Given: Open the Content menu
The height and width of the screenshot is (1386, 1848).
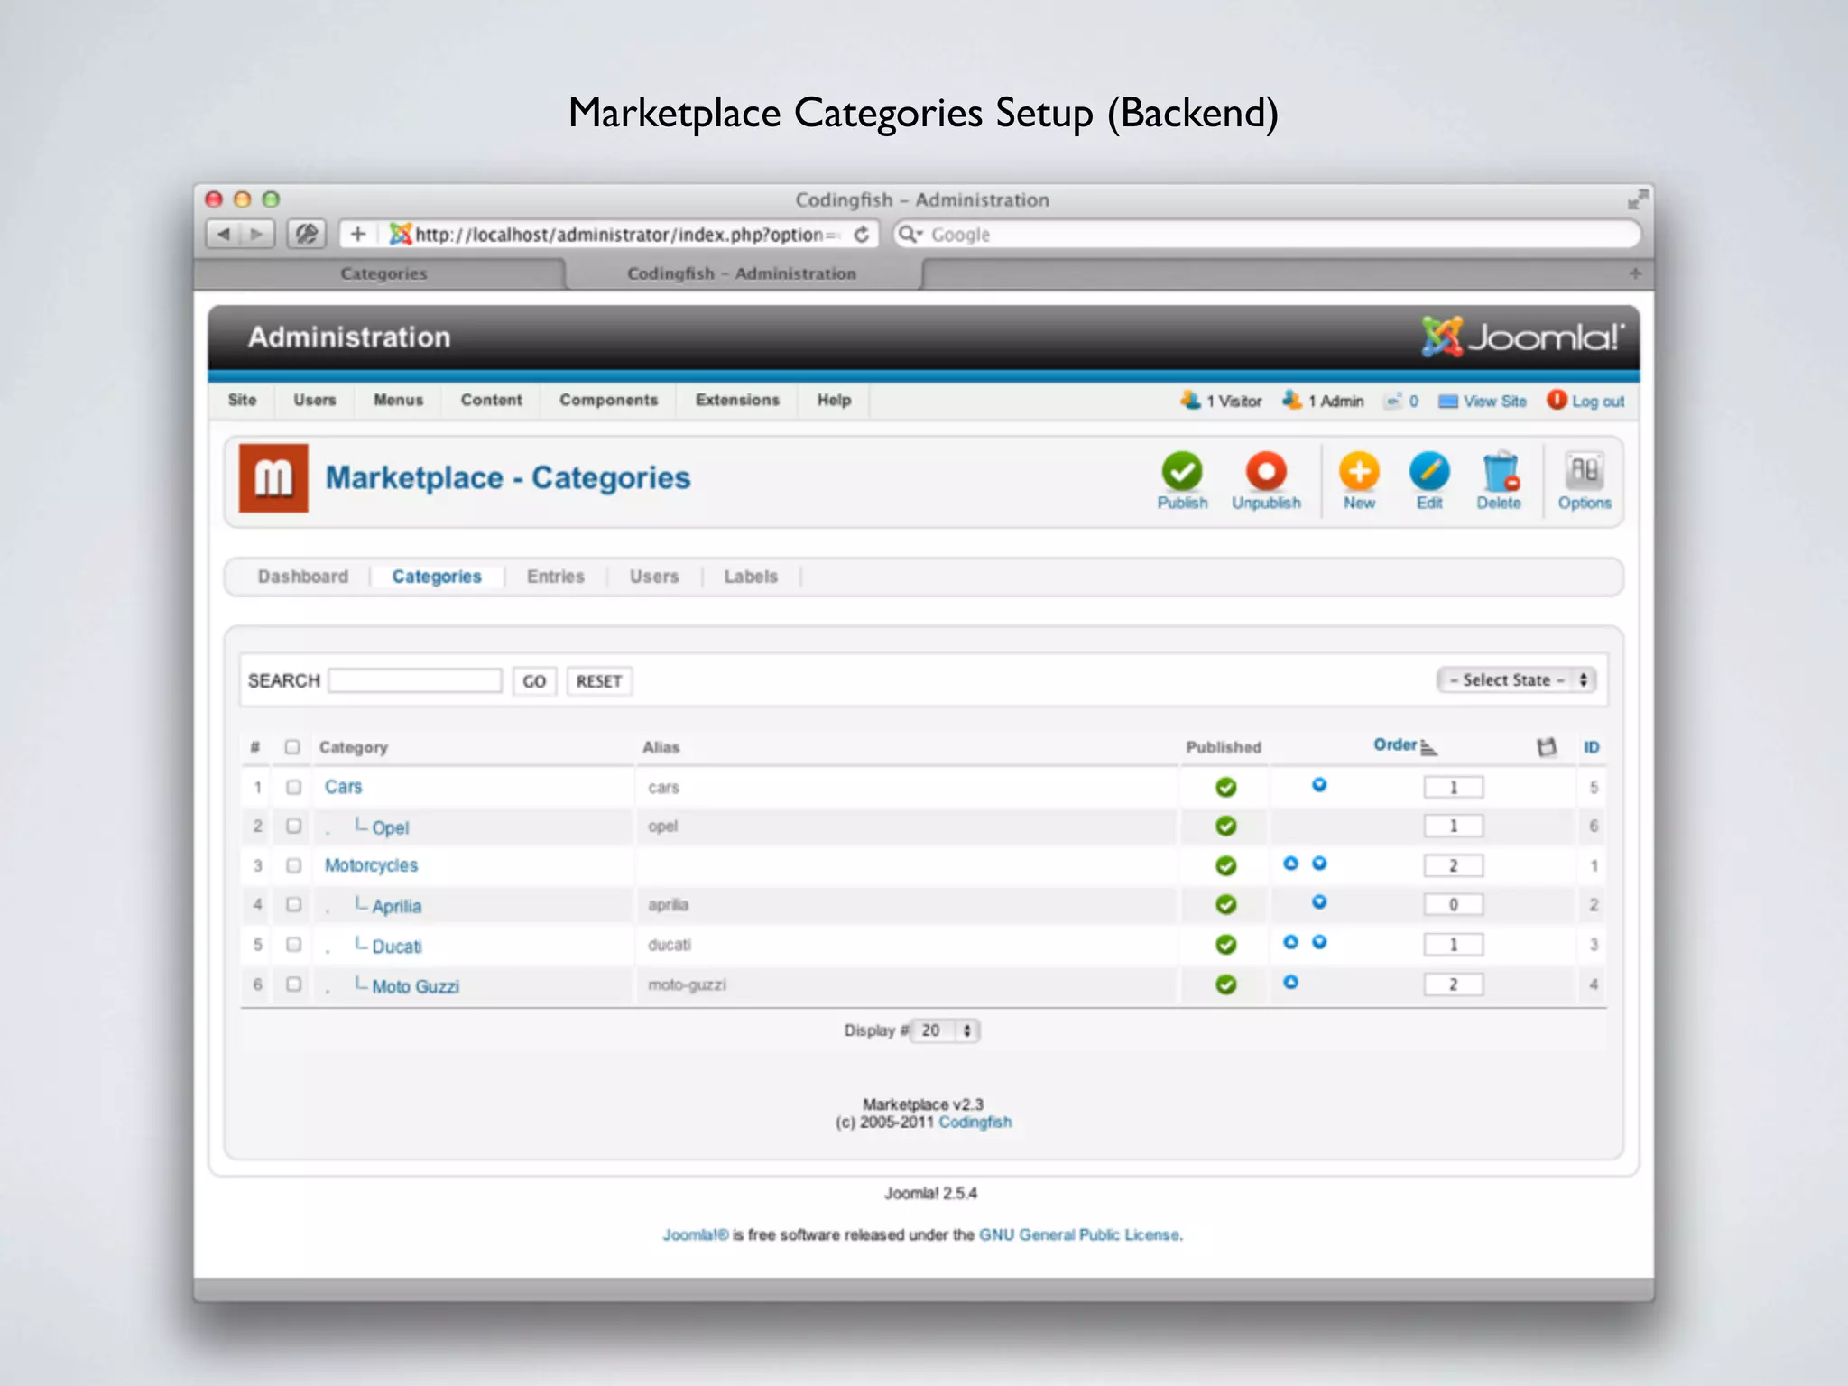Looking at the screenshot, I should click(x=491, y=400).
